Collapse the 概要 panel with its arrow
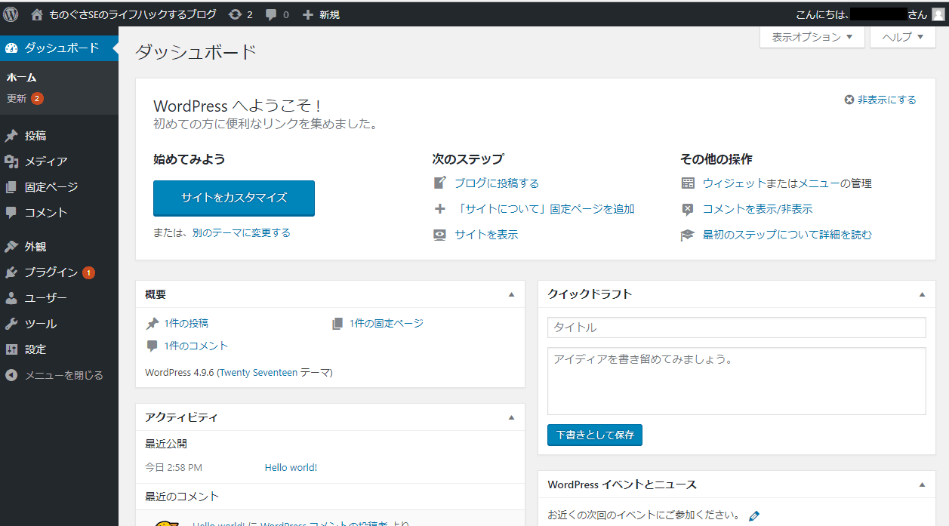The height and width of the screenshot is (526, 949). [x=511, y=294]
